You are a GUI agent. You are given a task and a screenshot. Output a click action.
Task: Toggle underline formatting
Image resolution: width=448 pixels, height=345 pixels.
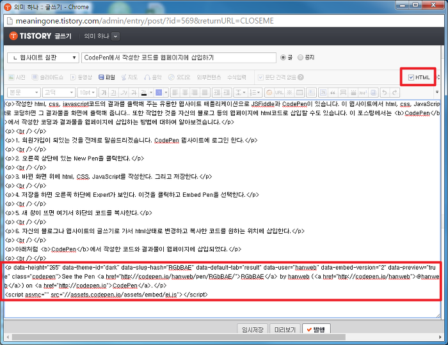pos(114,93)
